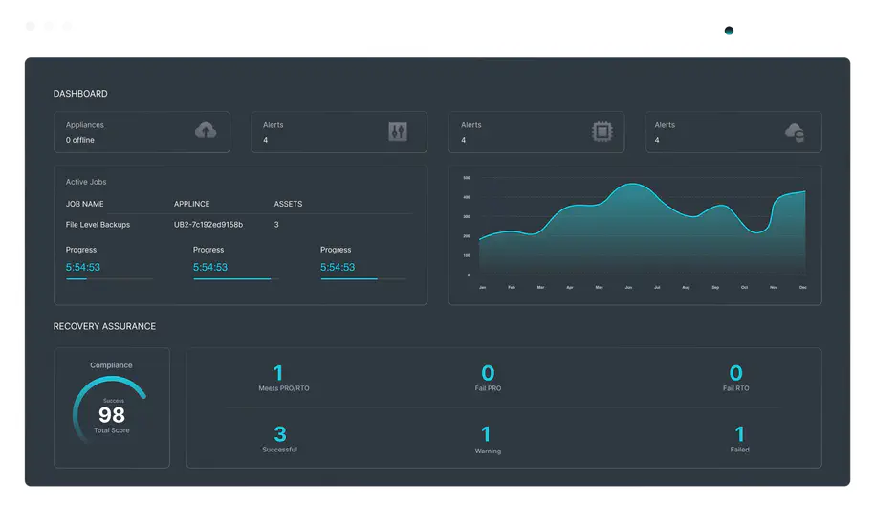Select the RECOVERY ASSURANCE section heading
This screenshot has width=875, height=506.
tap(104, 326)
